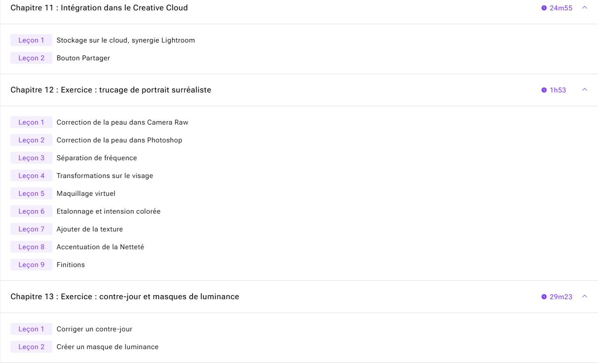Collapse Chapitre 13 using its chevron
598x363 pixels.
(585, 296)
